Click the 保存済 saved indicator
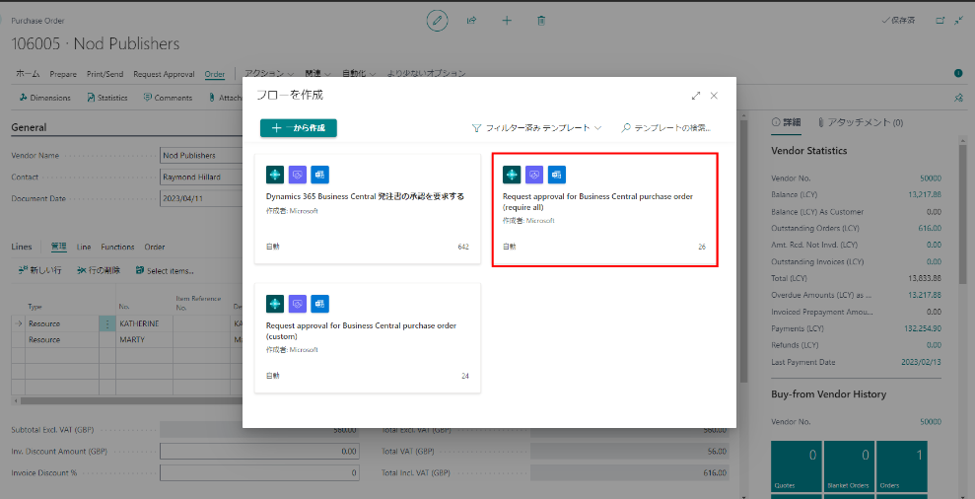Image resolution: width=975 pixels, height=499 pixels. click(x=898, y=21)
